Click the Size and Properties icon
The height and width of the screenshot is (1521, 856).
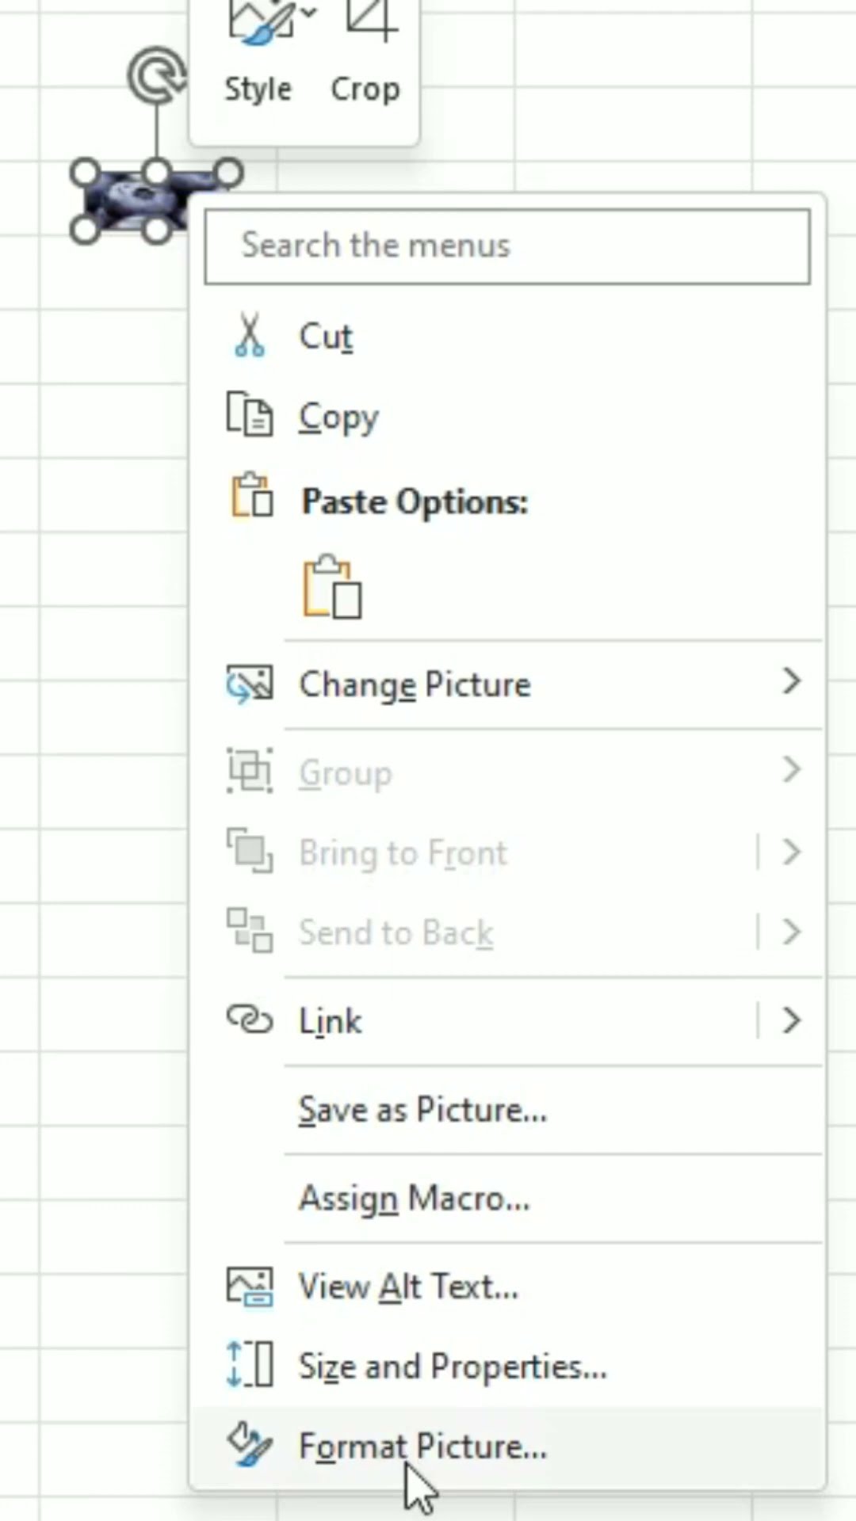pyautogui.click(x=250, y=1366)
